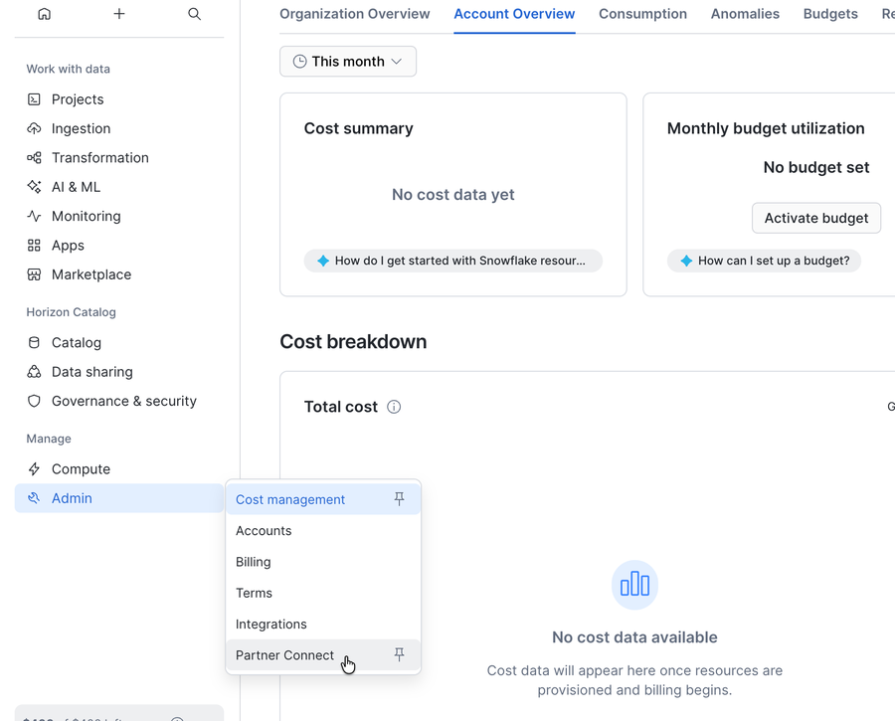Click the Governance shield icon

pyautogui.click(x=34, y=401)
